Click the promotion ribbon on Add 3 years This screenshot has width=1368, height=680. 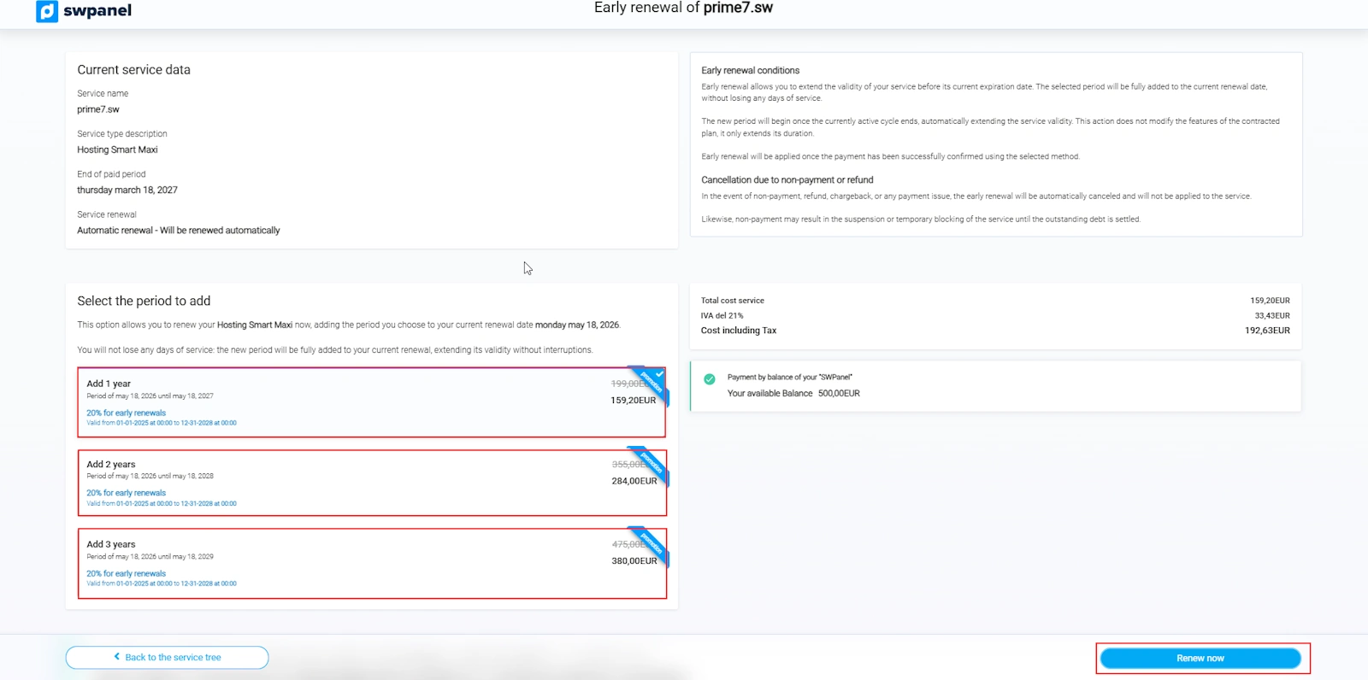(651, 543)
